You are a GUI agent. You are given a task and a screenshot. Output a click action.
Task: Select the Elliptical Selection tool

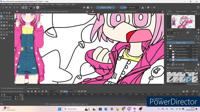coord(4,32)
